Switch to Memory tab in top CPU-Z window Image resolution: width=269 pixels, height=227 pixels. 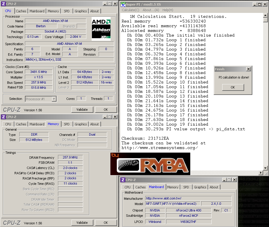pos(53,11)
